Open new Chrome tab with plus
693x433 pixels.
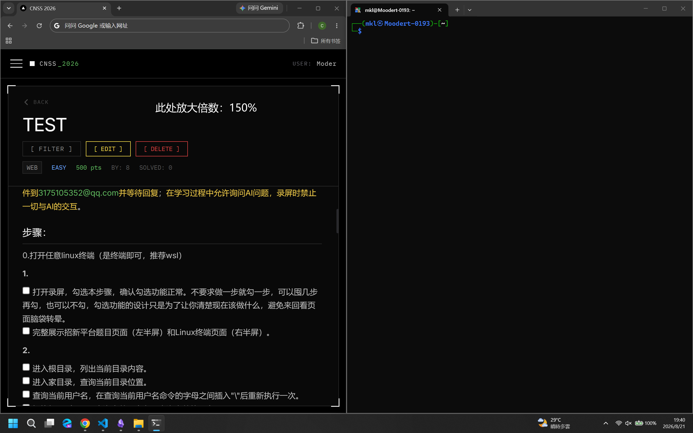pyautogui.click(x=119, y=8)
